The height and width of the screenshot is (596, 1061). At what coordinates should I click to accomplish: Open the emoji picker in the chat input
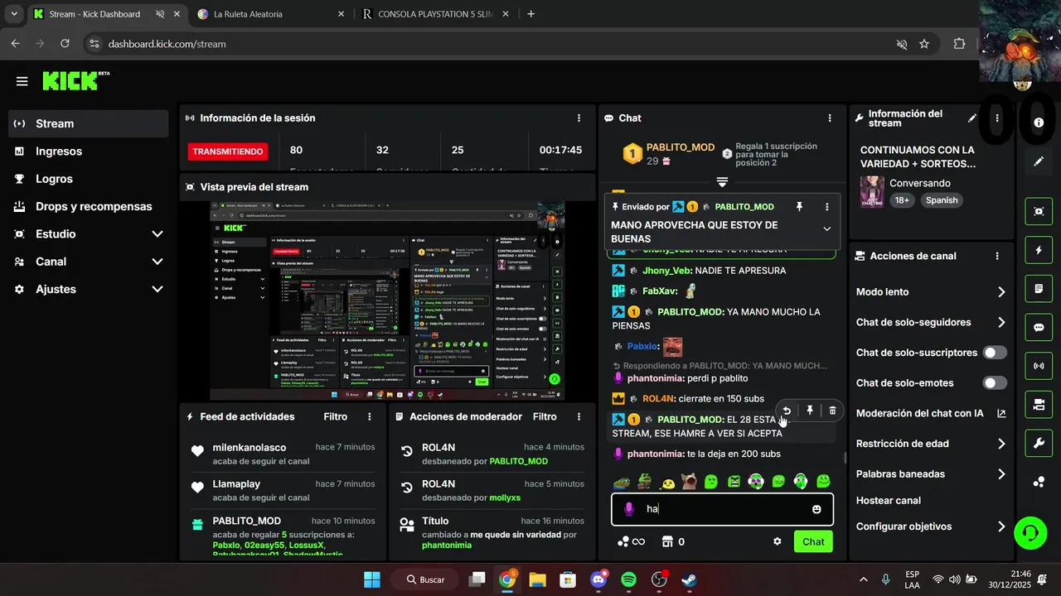[x=816, y=509]
